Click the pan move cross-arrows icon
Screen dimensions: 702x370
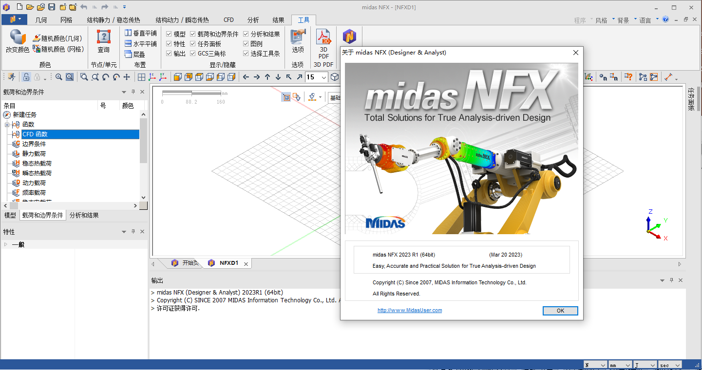(127, 77)
